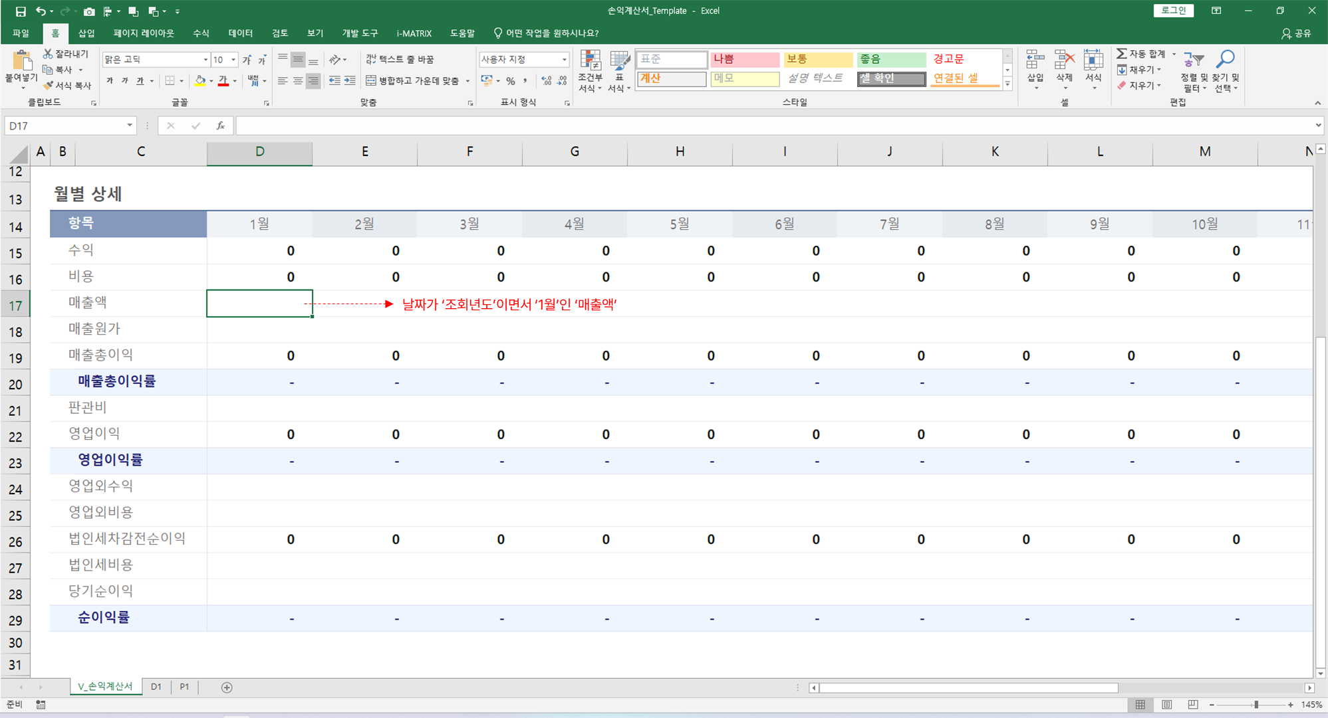This screenshot has width=1328, height=718.
Task: Click the insert function fx icon
Action: pyautogui.click(x=220, y=126)
